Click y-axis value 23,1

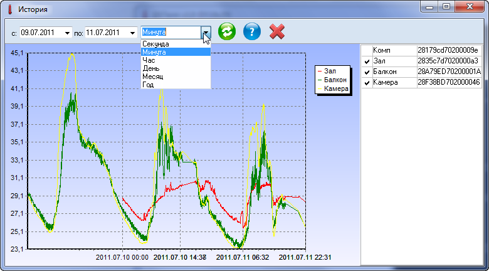click(17, 249)
